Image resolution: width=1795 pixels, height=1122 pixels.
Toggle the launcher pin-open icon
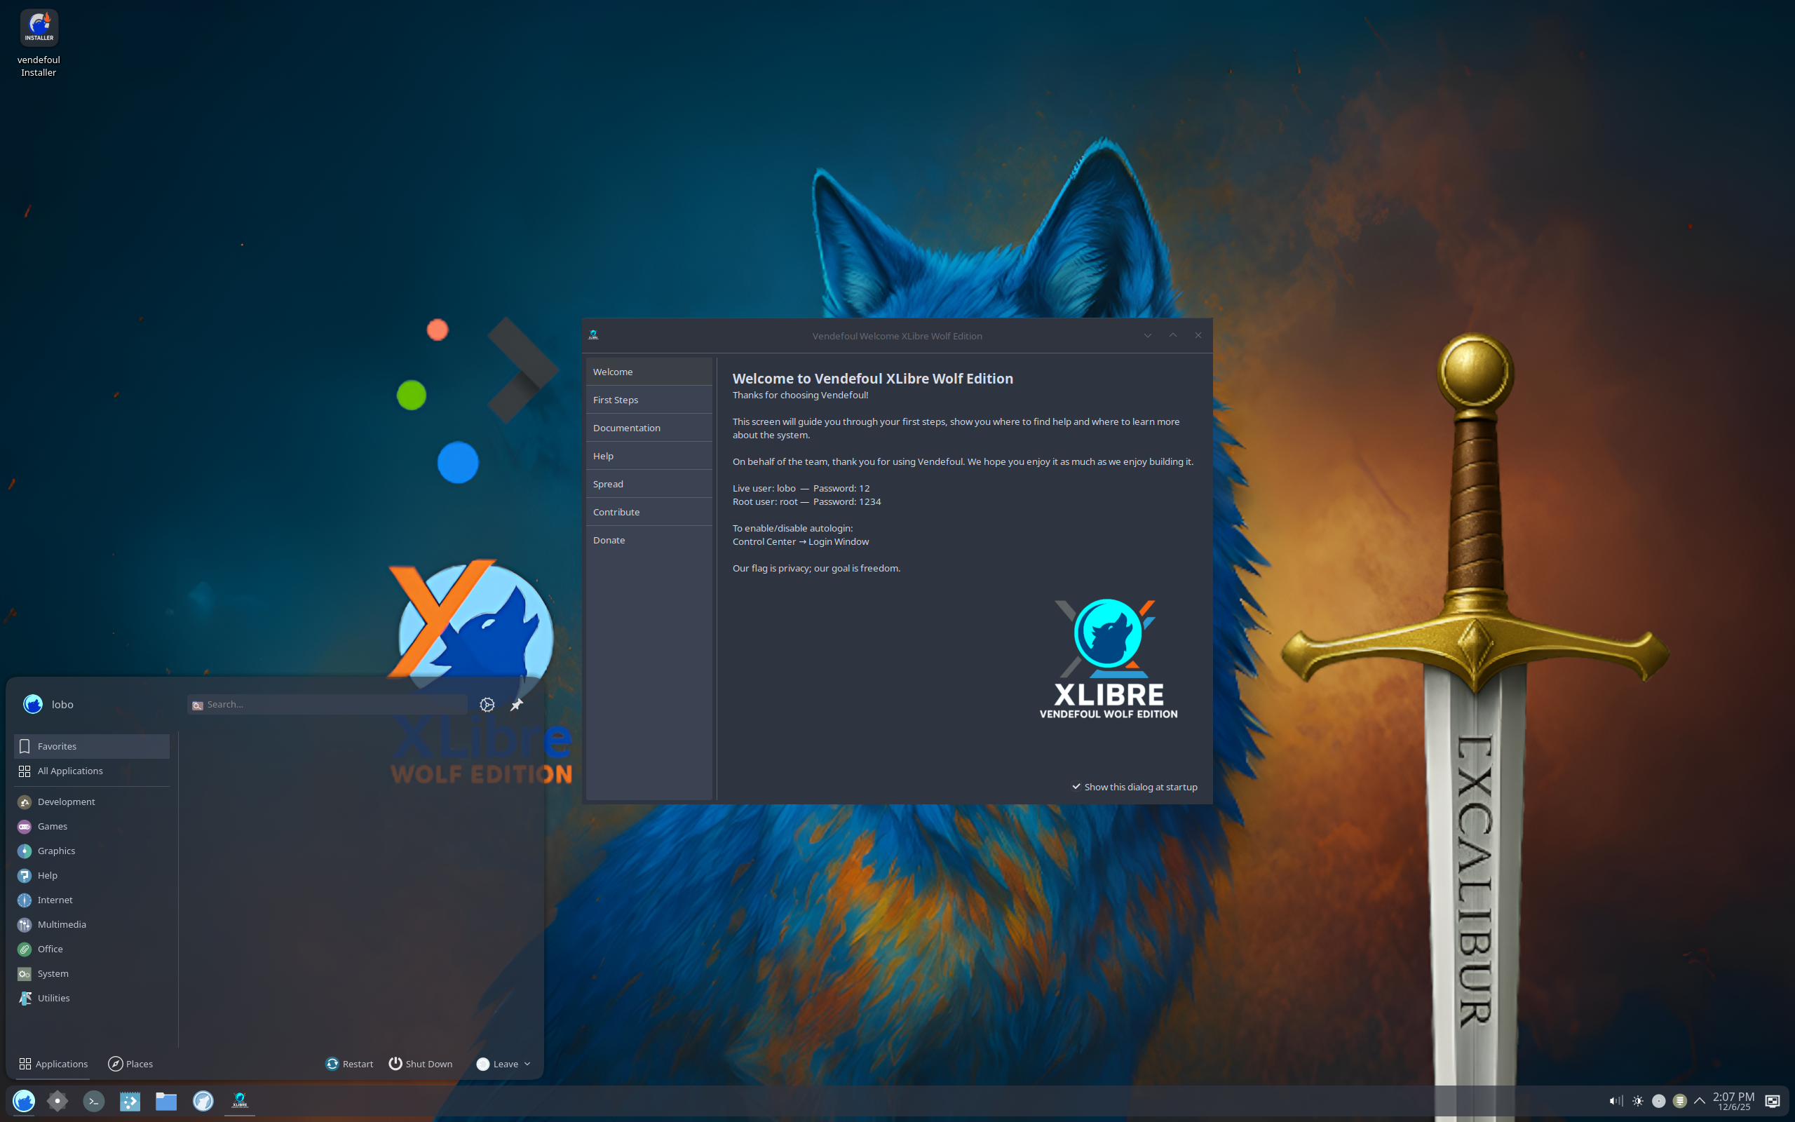click(517, 704)
